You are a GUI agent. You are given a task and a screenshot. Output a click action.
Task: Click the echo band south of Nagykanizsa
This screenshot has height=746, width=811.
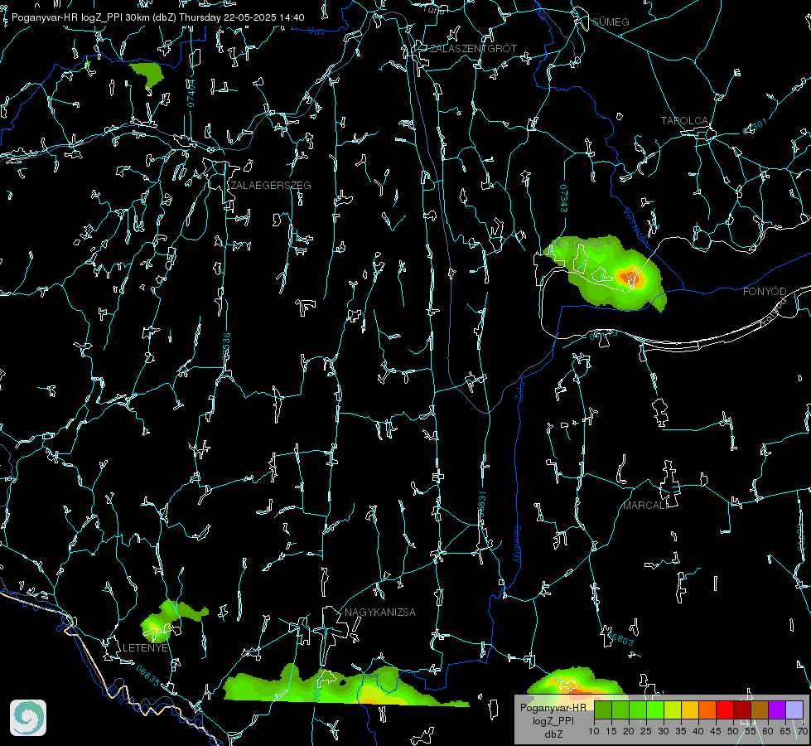pyautogui.click(x=345, y=685)
